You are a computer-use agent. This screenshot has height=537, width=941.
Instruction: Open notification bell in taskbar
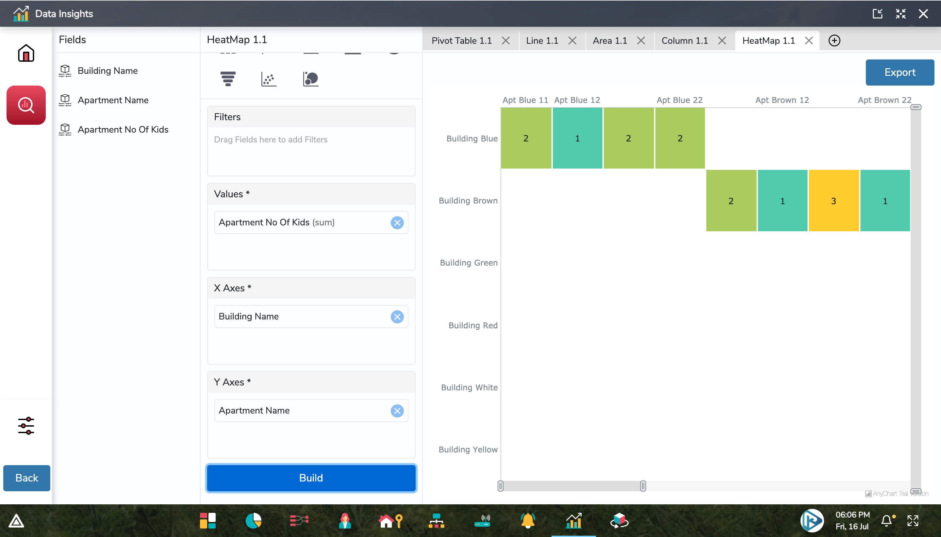(887, 520)
